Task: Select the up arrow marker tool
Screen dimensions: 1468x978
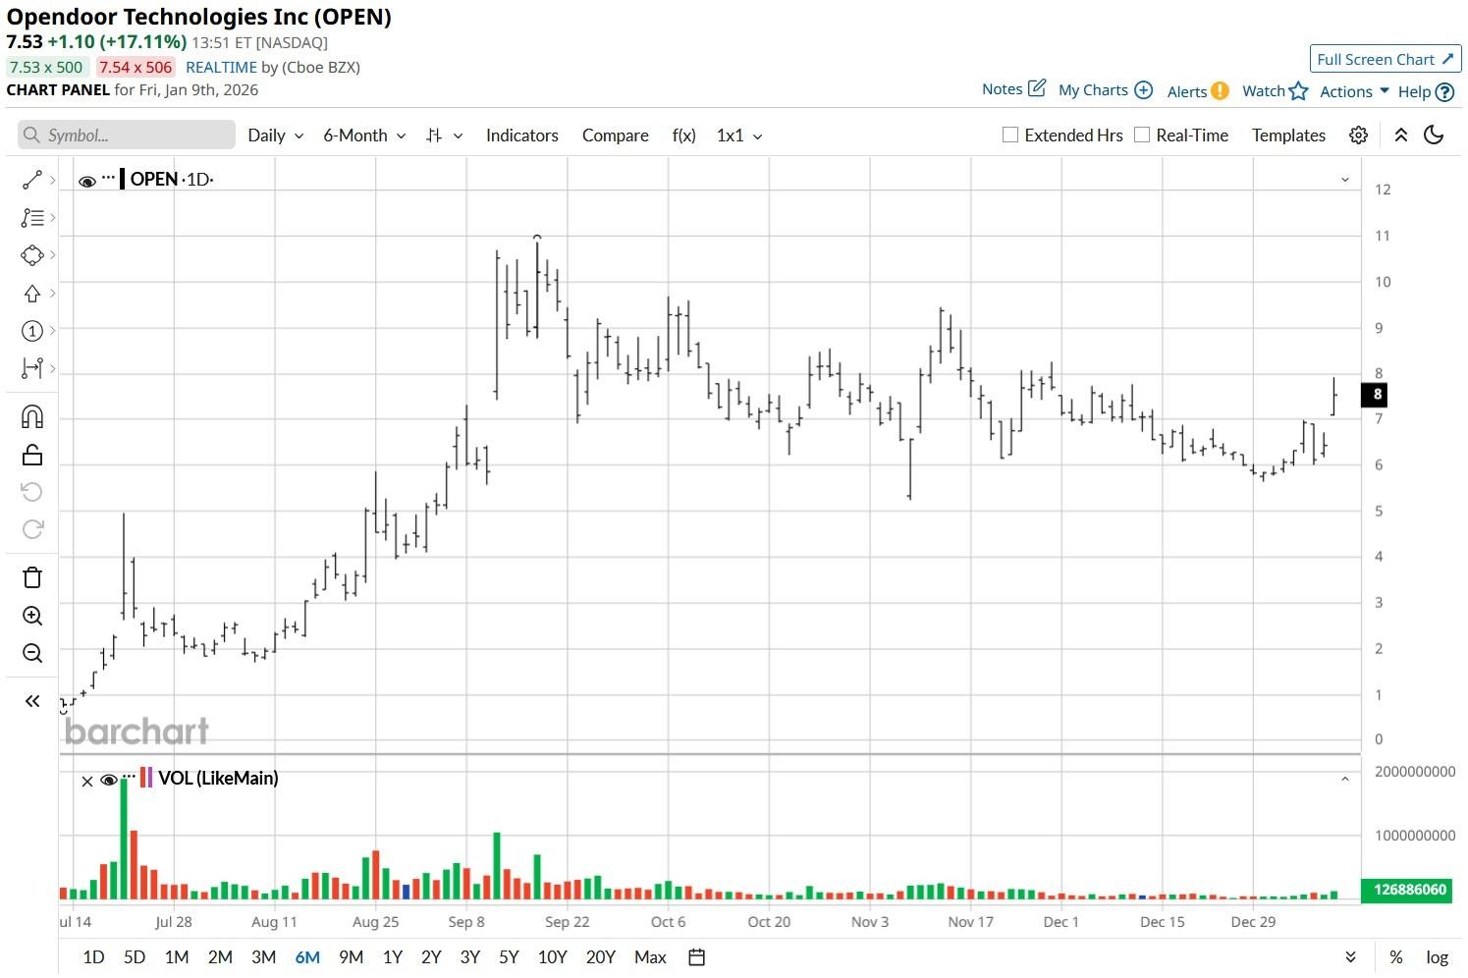Action: coord(31,294)
